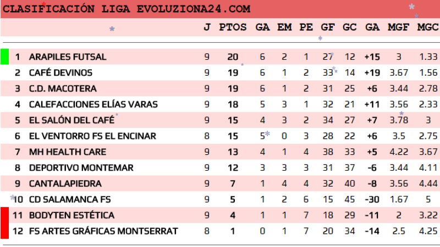The height and width of the screenshot is (247, 440).
Task: Open EL VENTORRO FS EL ENCINAR
Action: [92, 136]
